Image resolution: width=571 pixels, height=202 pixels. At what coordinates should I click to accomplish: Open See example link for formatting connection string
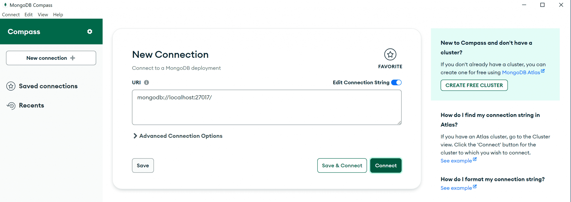[456, 188]
